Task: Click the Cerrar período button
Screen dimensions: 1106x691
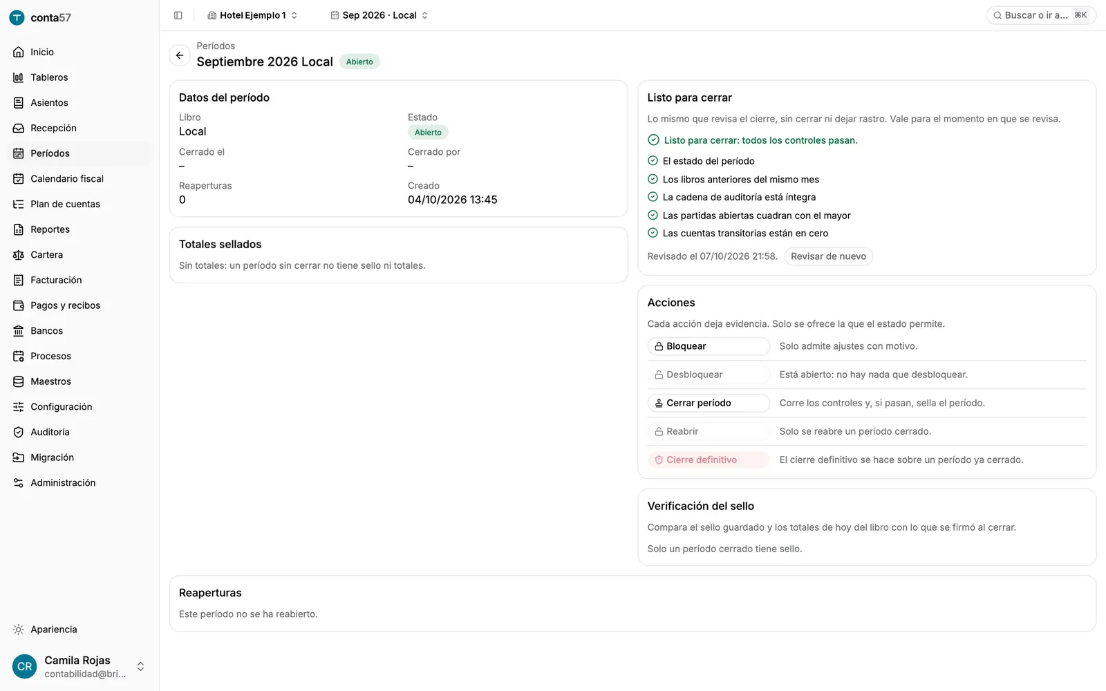Action: (x=709, y=403)
